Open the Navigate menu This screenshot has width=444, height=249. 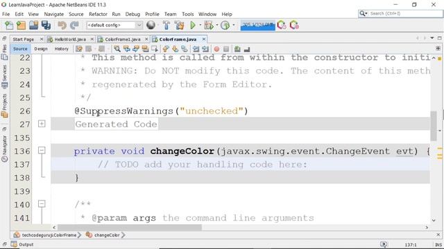(x=54, y=14)
